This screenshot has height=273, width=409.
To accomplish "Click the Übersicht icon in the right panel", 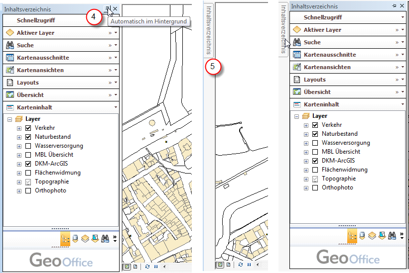I will coord(297,92).
